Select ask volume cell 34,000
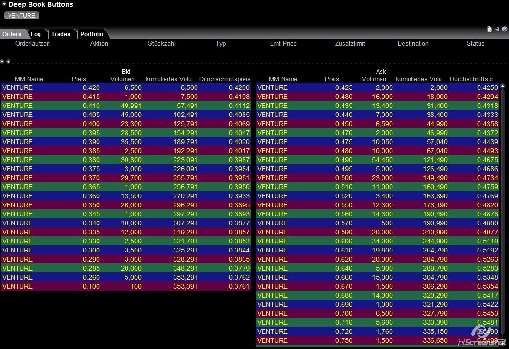Viewport: 509px width, 349px height. 382,242
